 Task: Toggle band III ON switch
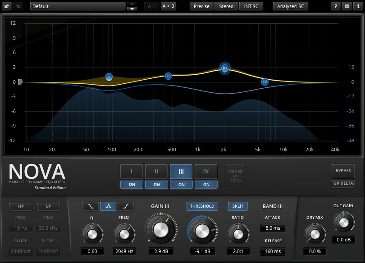pos(181,185)
